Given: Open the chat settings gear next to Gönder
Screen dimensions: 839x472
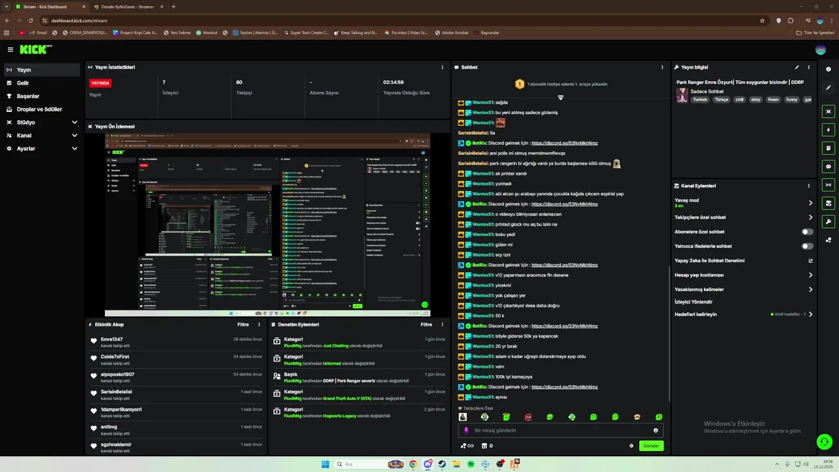Looking at the screenshot, I should coord(632,446).
